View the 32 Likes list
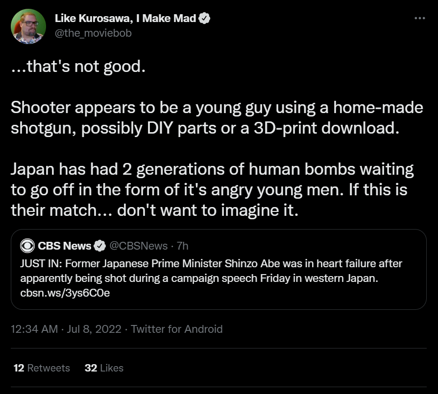This screenshot has width=438, height=394. (104, 368)
